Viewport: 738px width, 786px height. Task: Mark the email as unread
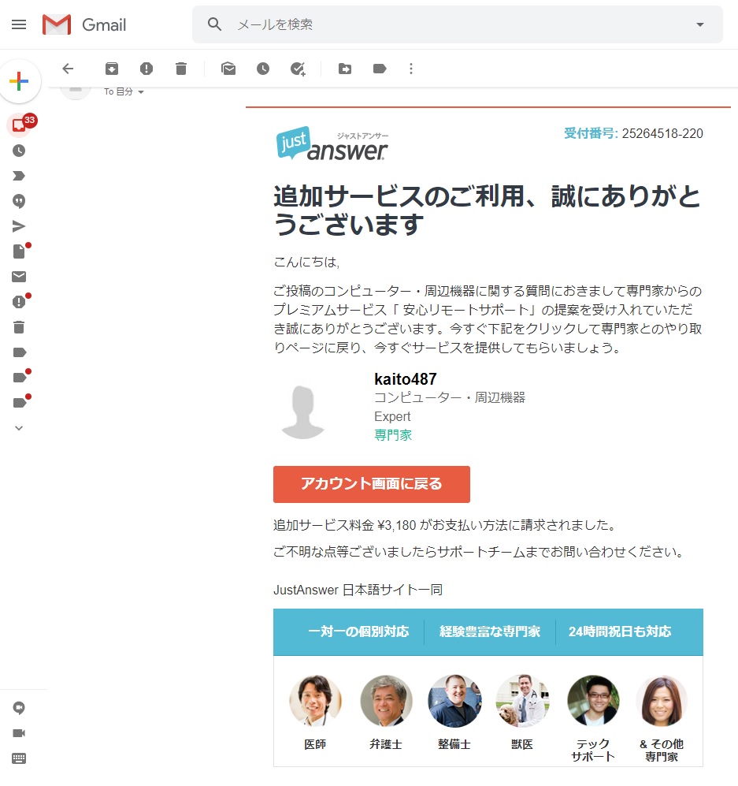pyautogui.click(x=228, y=69)
